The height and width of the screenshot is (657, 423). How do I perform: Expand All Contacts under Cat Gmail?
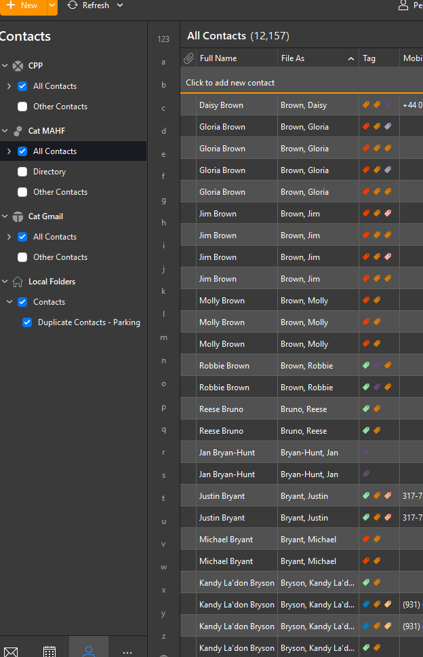9,237
